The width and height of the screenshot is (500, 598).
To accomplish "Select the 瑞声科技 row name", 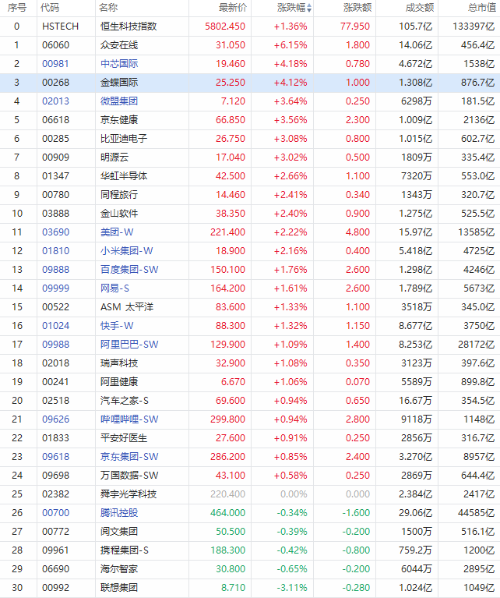I will [119, 363].
